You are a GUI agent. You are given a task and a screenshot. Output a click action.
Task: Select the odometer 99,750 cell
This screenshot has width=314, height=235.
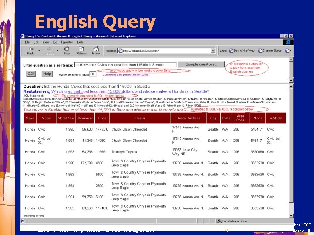coord(87,197)
